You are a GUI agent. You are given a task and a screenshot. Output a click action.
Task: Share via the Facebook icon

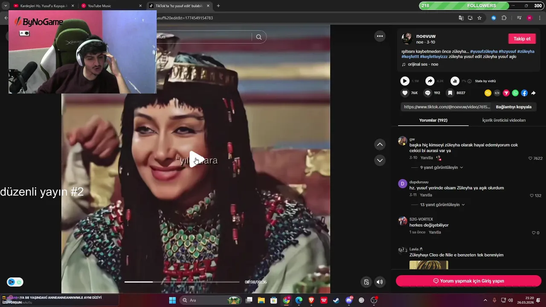[x=524, y=93]
